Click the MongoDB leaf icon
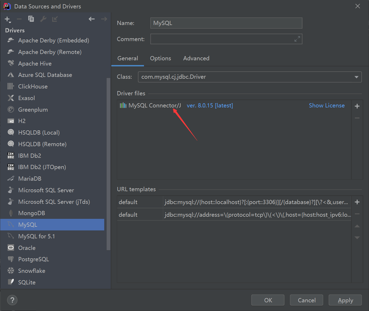Viewport: 369px width, 311px height. pyautogui.click(x=11, y=213)
